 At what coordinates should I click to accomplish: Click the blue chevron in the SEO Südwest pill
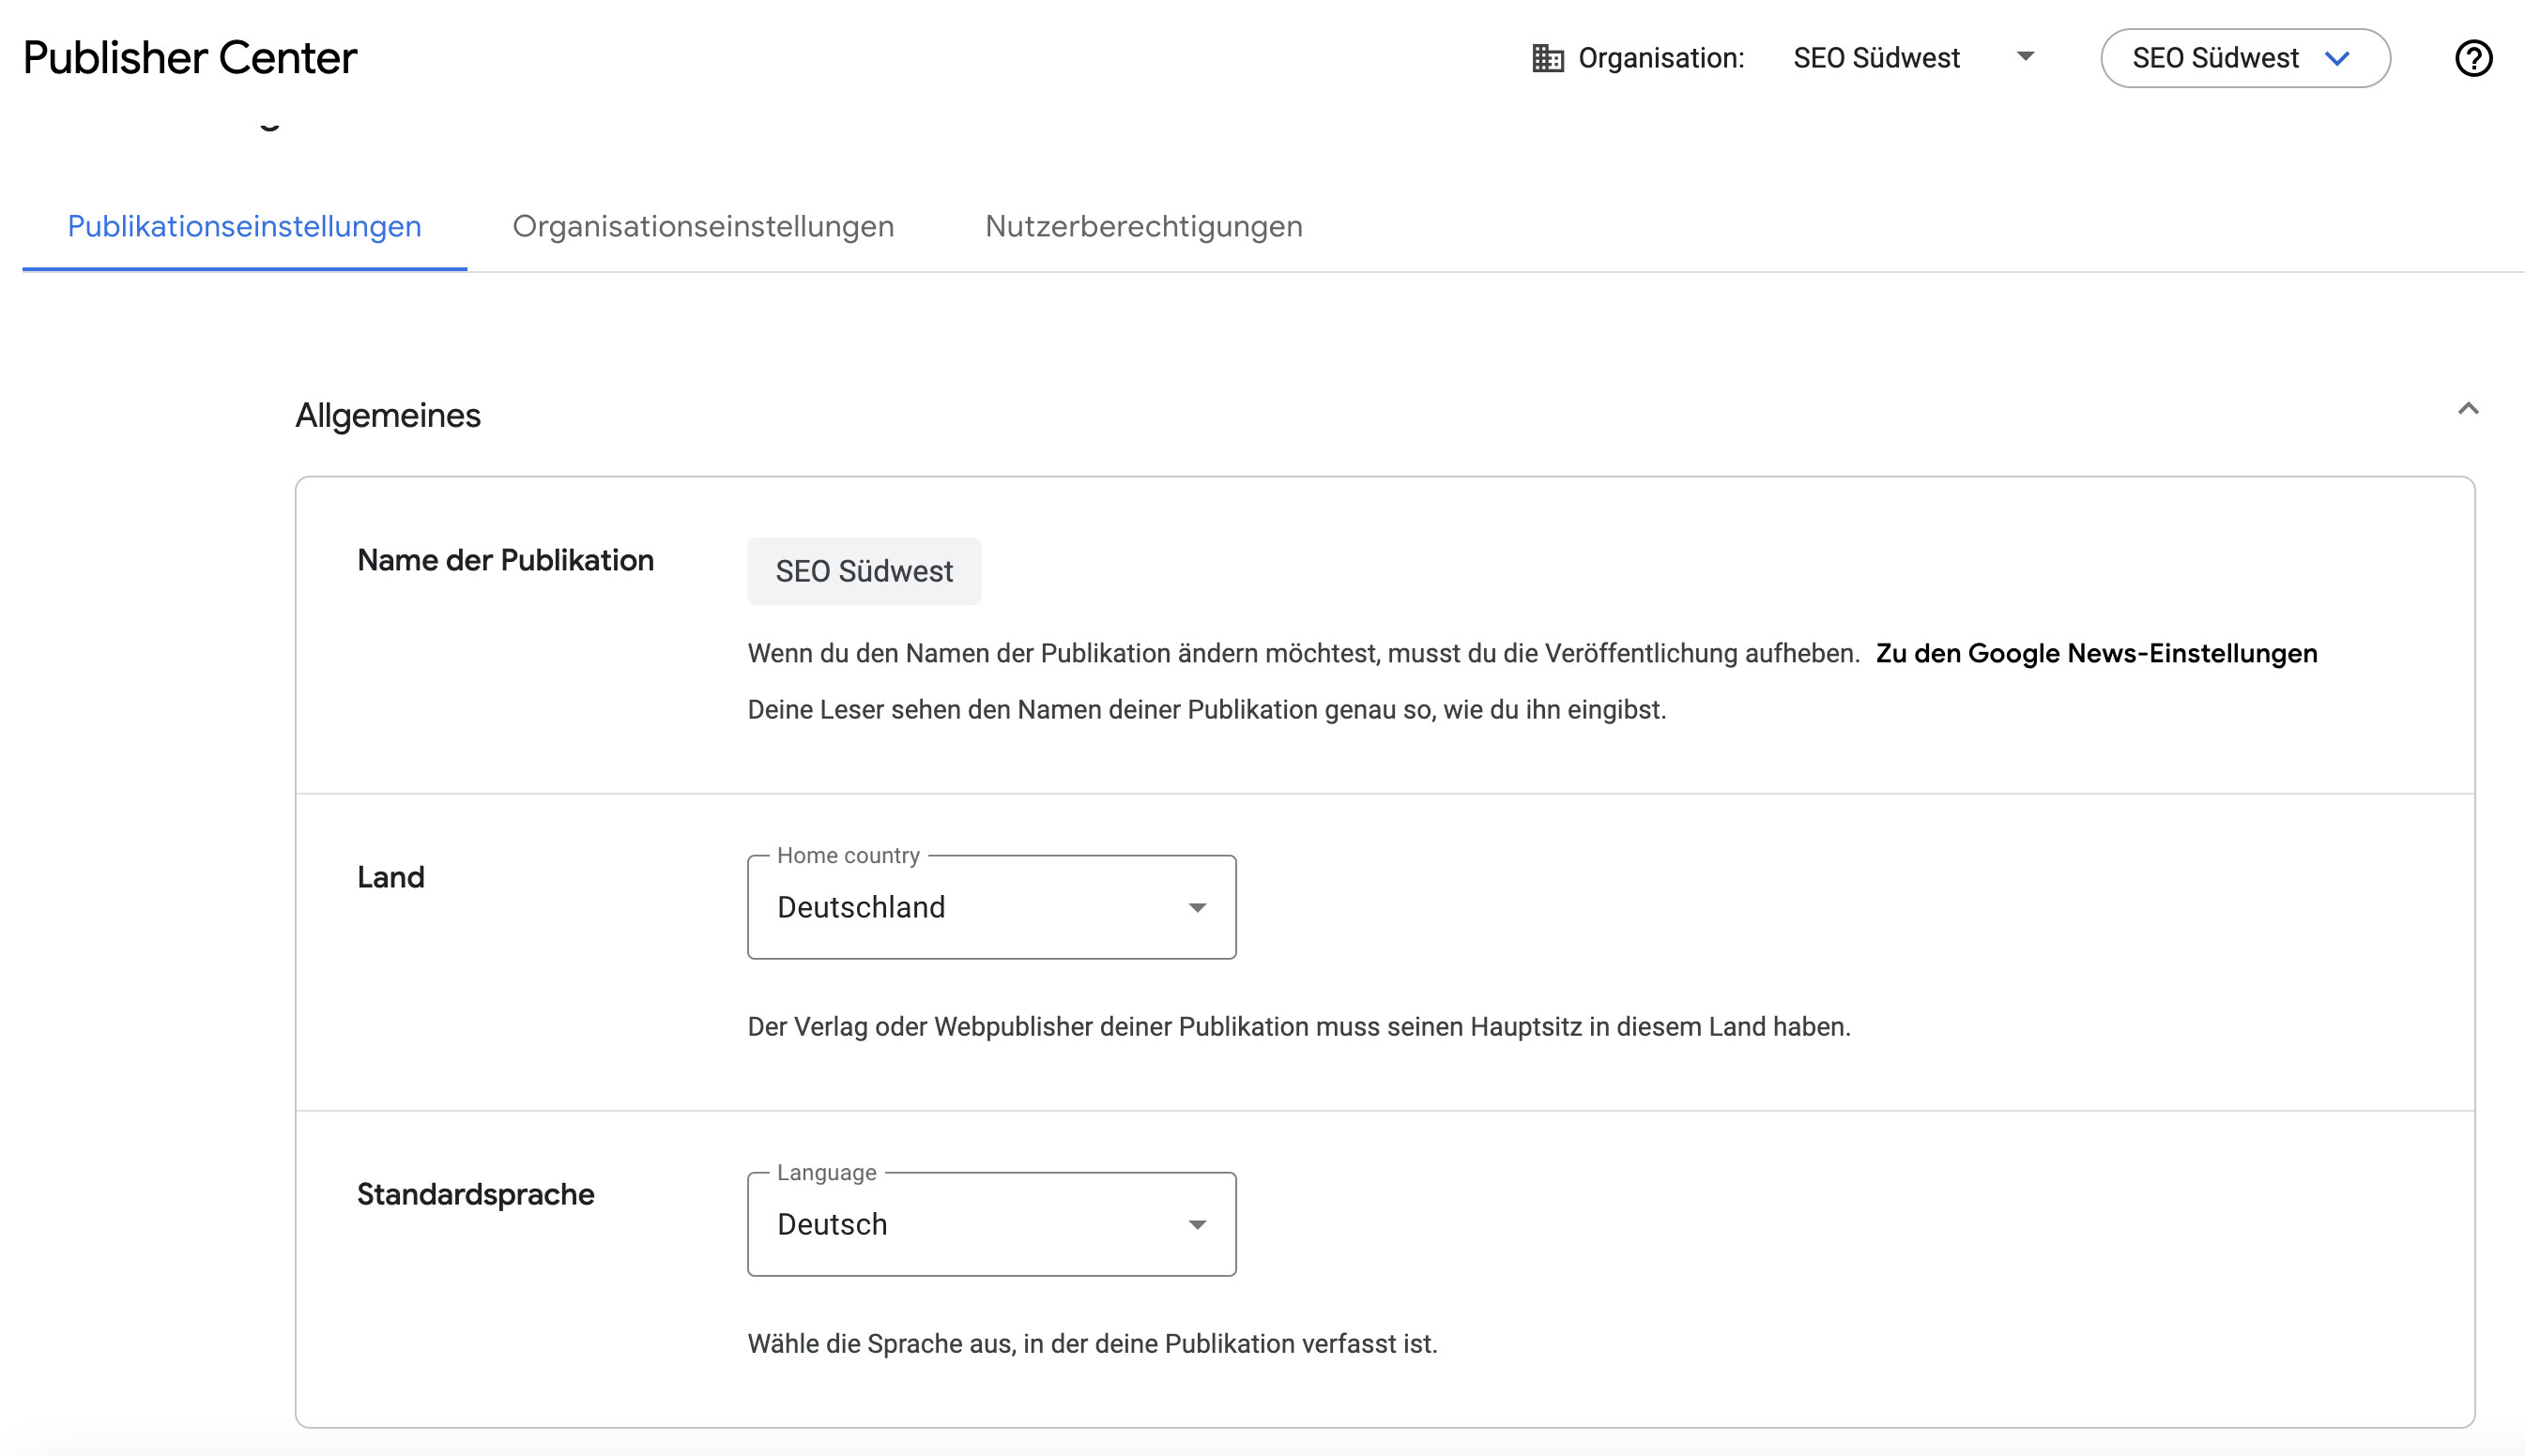click(x=2338, y=59)
